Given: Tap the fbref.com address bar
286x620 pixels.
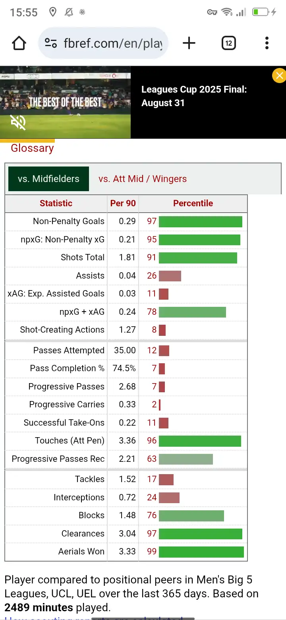Looking at the screenshot, I should pyautogui.click(x=113, y=43).
